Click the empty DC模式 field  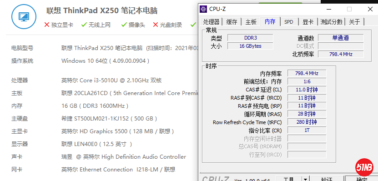tap(341, 46)
